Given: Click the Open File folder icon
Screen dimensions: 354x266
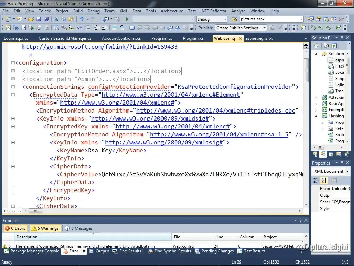Looking at the screenshot, I should click(31, 19).
